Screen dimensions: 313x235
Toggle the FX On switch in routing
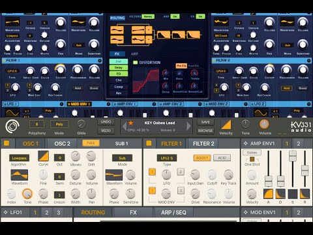[200, 16]
